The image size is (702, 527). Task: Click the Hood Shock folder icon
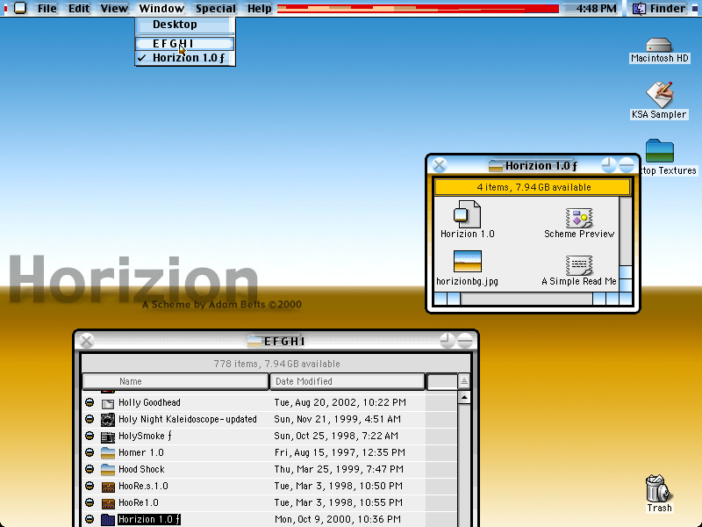[x=107, y=469]
